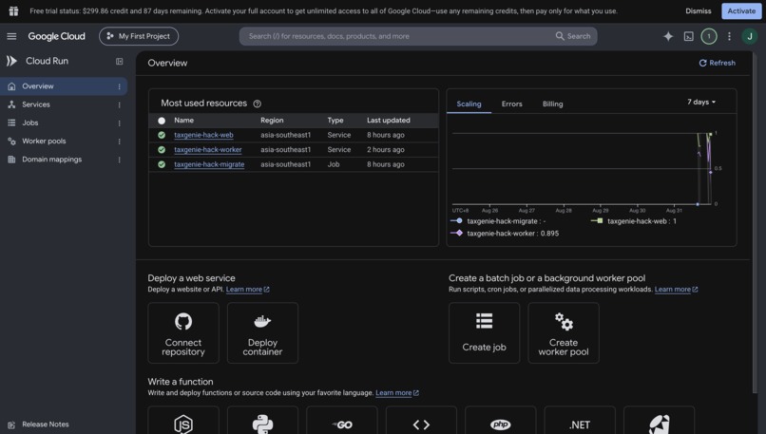This screenshot has width=766, height=434.
Task: Click the help icon beside Most used resources
Action: 257,104
